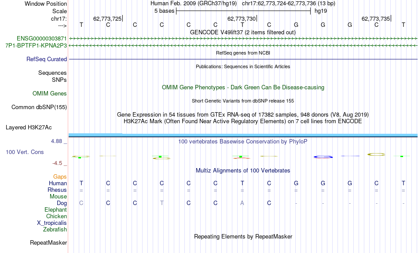Open GTEx Gene Expression in 54 tissues title
The height and width of the screenshot is (253, 418).
pos(243,115)
